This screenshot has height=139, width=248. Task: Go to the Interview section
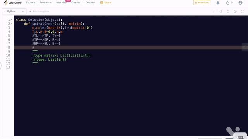coord(61,3)
